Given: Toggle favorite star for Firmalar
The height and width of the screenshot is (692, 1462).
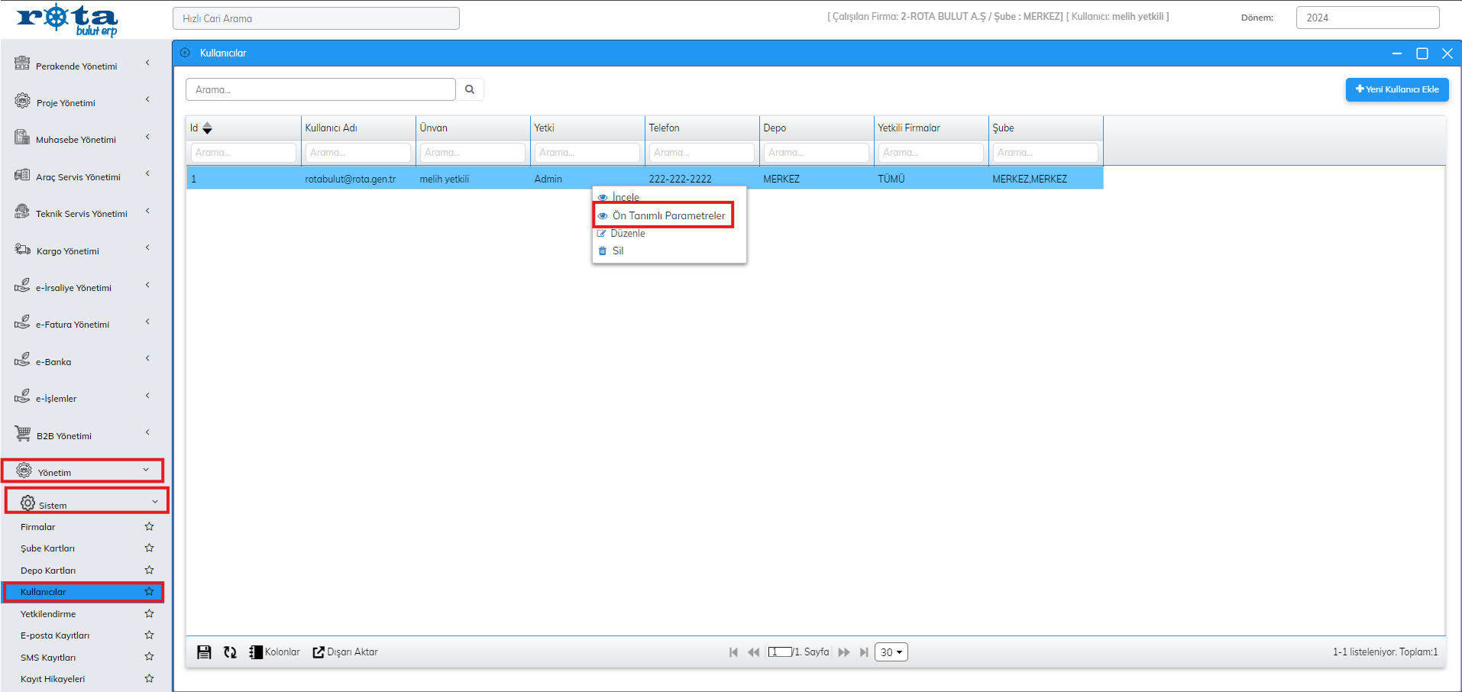Looking at the screenshot, I should pyautogui.click(x=149, y=526).
